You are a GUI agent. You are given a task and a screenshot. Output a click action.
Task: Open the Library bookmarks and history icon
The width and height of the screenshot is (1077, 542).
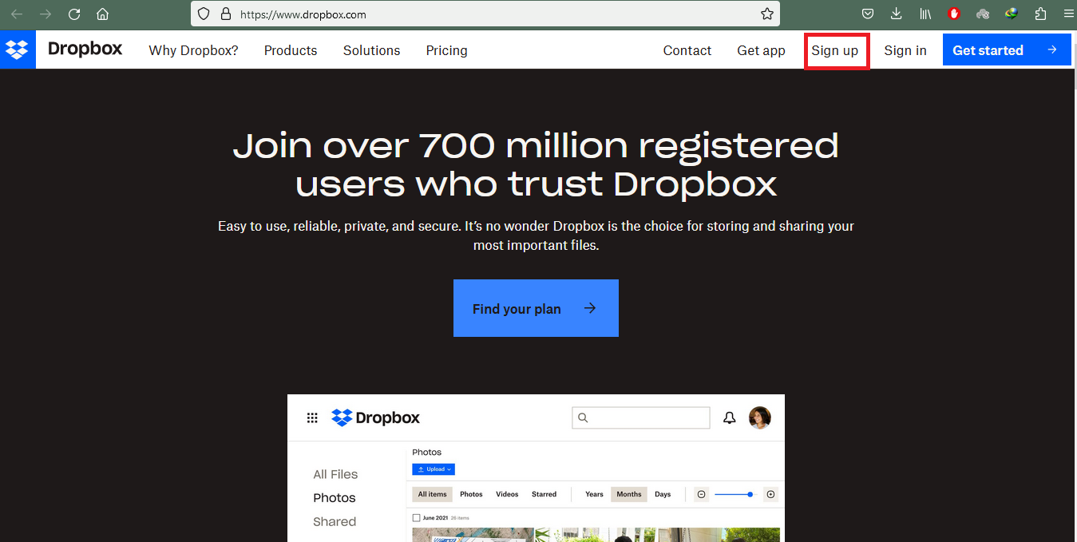coord(925,14)
